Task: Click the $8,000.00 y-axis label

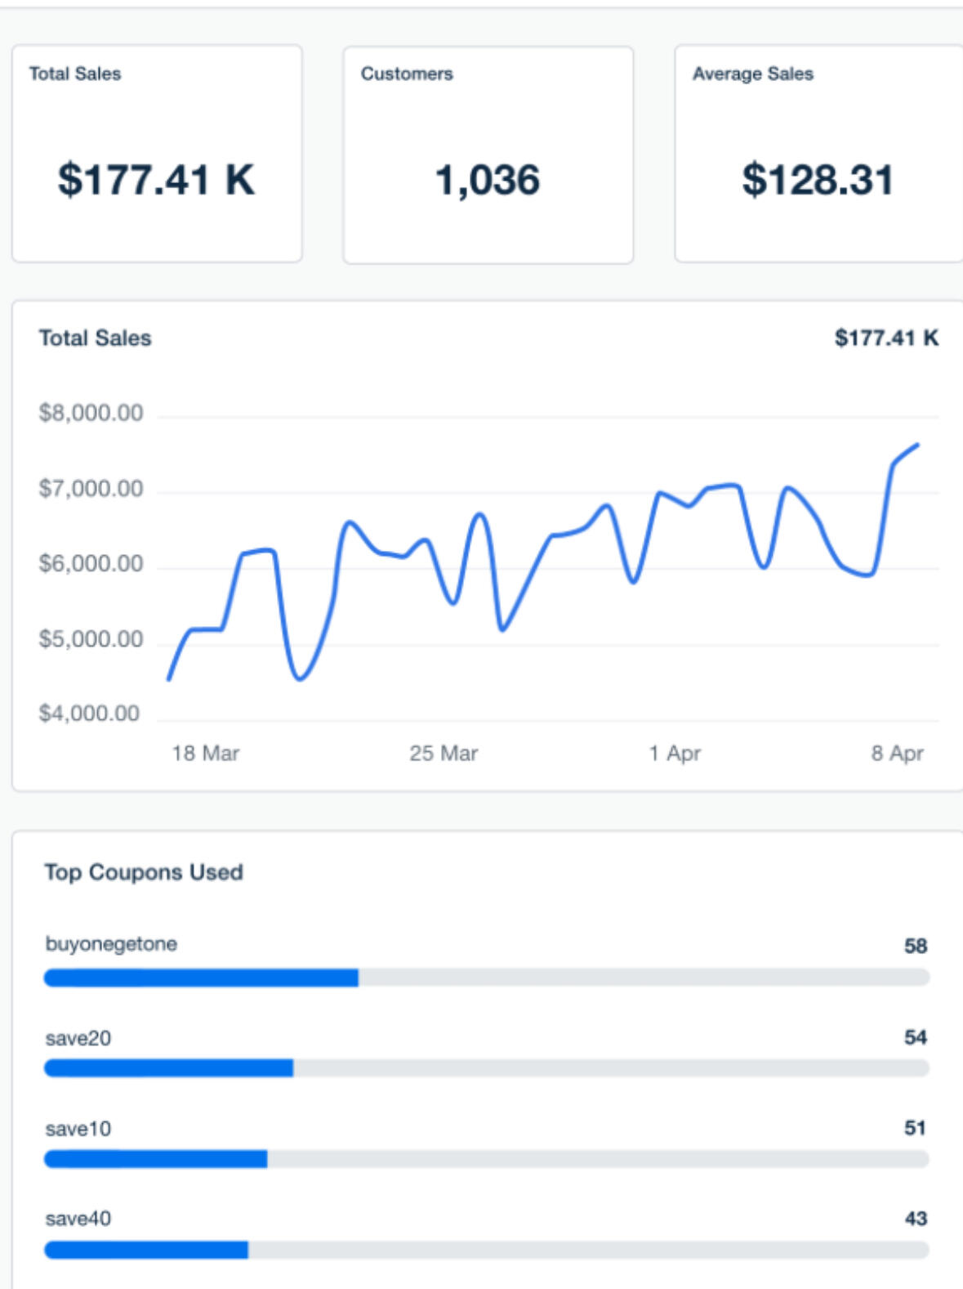Action: tap(91, 413)
